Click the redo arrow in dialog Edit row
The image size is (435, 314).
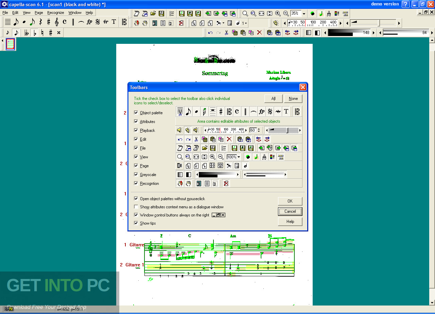tap(188, 139)
